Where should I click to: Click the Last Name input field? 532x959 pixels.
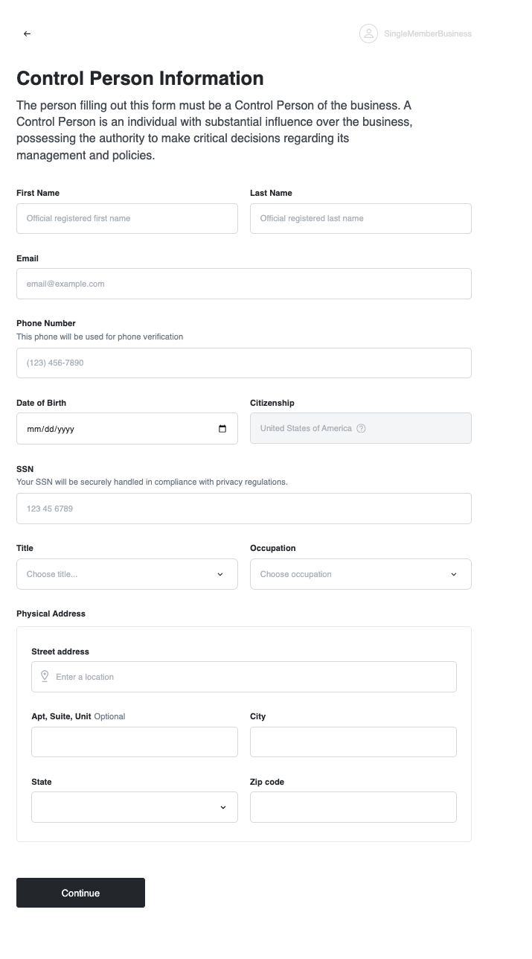(360, 218)
